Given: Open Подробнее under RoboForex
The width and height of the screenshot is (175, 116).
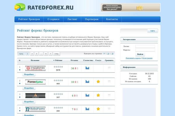Looking at the screenshot, I should click(x=29, y=115).
